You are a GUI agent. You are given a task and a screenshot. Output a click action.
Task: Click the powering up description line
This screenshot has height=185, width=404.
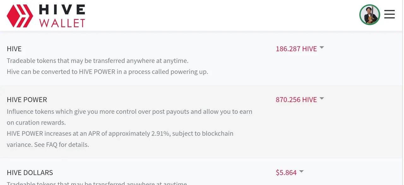tap(107, 72)
